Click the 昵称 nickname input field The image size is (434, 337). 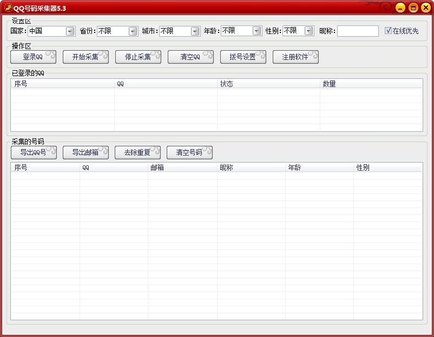358,31
